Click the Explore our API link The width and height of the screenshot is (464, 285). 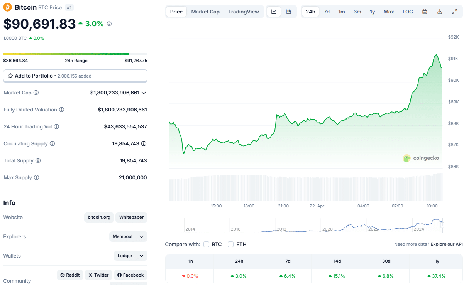[447, 244]
